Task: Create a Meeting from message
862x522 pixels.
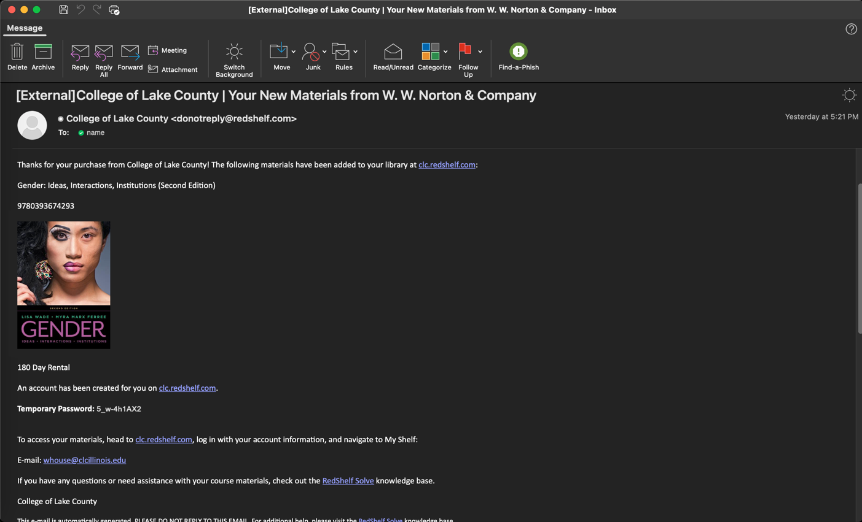Action: (167, 50)
